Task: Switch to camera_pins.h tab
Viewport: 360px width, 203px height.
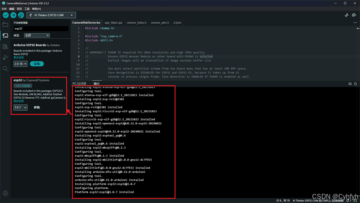Action: [x=160, y=23]
